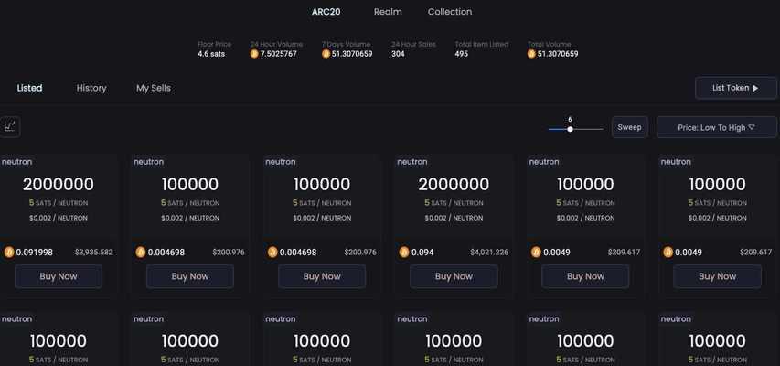Click the bitcoin icon next to 0.091998

coord(9,252)
